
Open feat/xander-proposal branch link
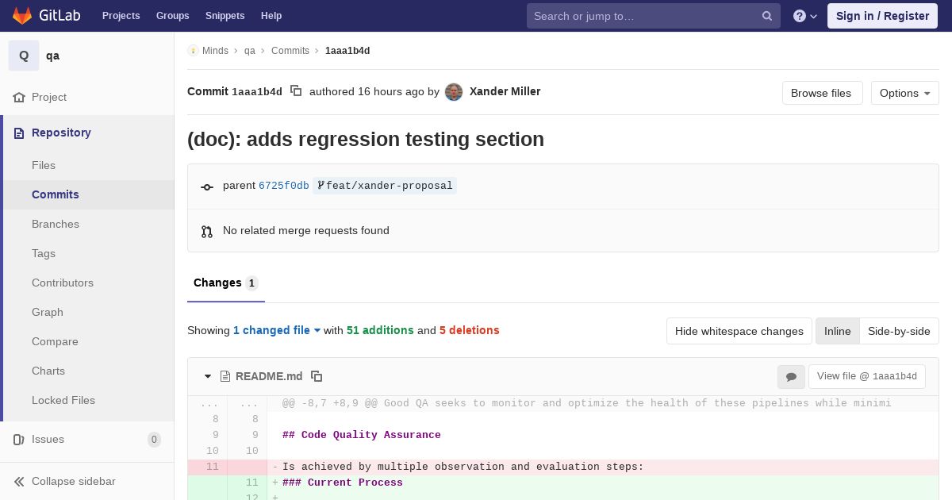click(385, 186)
